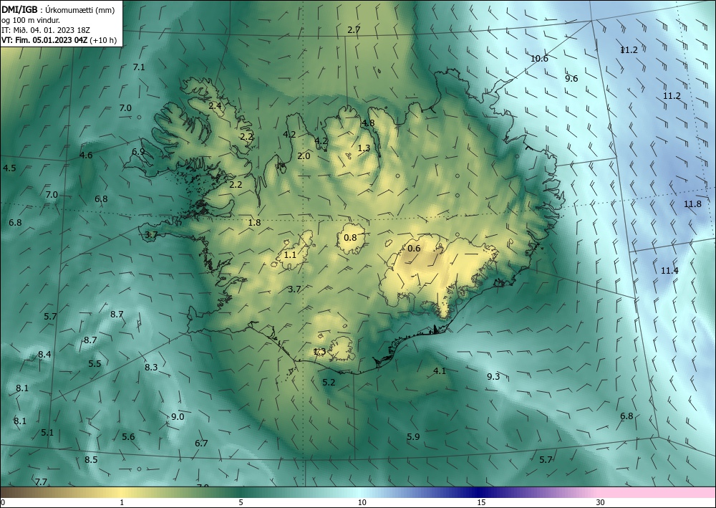
Task: Click the 9.0 value in the southwest
Action: [x=178, y=416]
